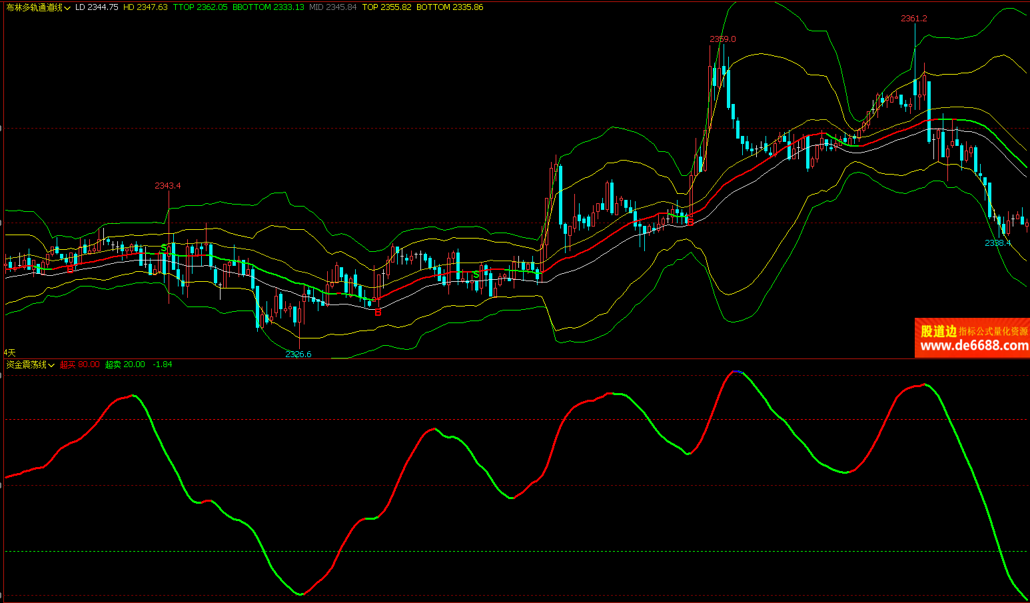Click the red B marker before the 2359.0 rally
Screen dimensions: 1030x603
click(x=690, y=221)
